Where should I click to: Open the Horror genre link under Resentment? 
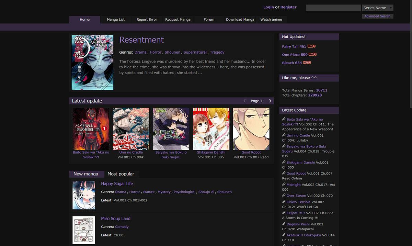[x=156, y=52]
